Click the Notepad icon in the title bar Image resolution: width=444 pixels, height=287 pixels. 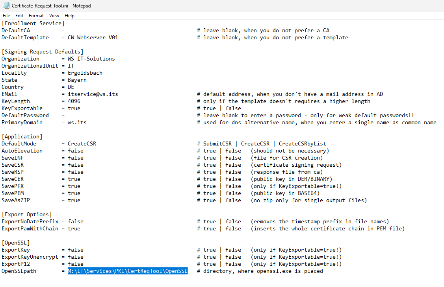(x=6, y=6)
